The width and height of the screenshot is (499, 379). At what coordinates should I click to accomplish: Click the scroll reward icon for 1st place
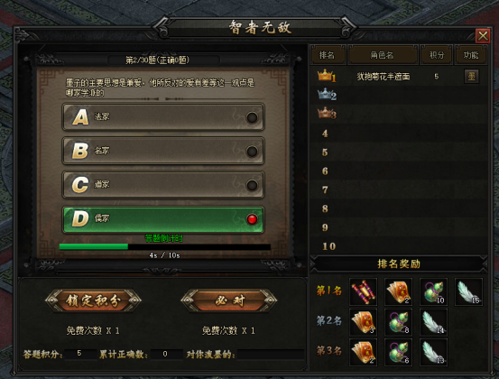point(363,291)
